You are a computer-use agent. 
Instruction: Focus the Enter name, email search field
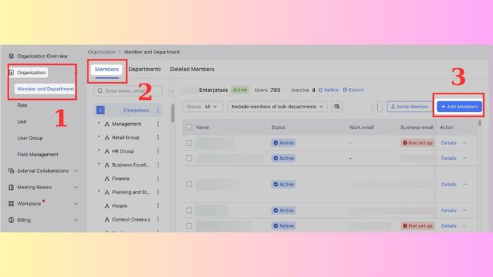128,91
